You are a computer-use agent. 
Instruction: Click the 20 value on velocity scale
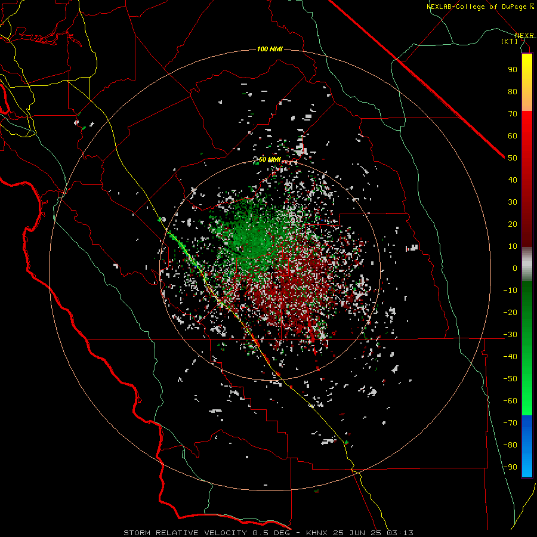click(513, 224)
